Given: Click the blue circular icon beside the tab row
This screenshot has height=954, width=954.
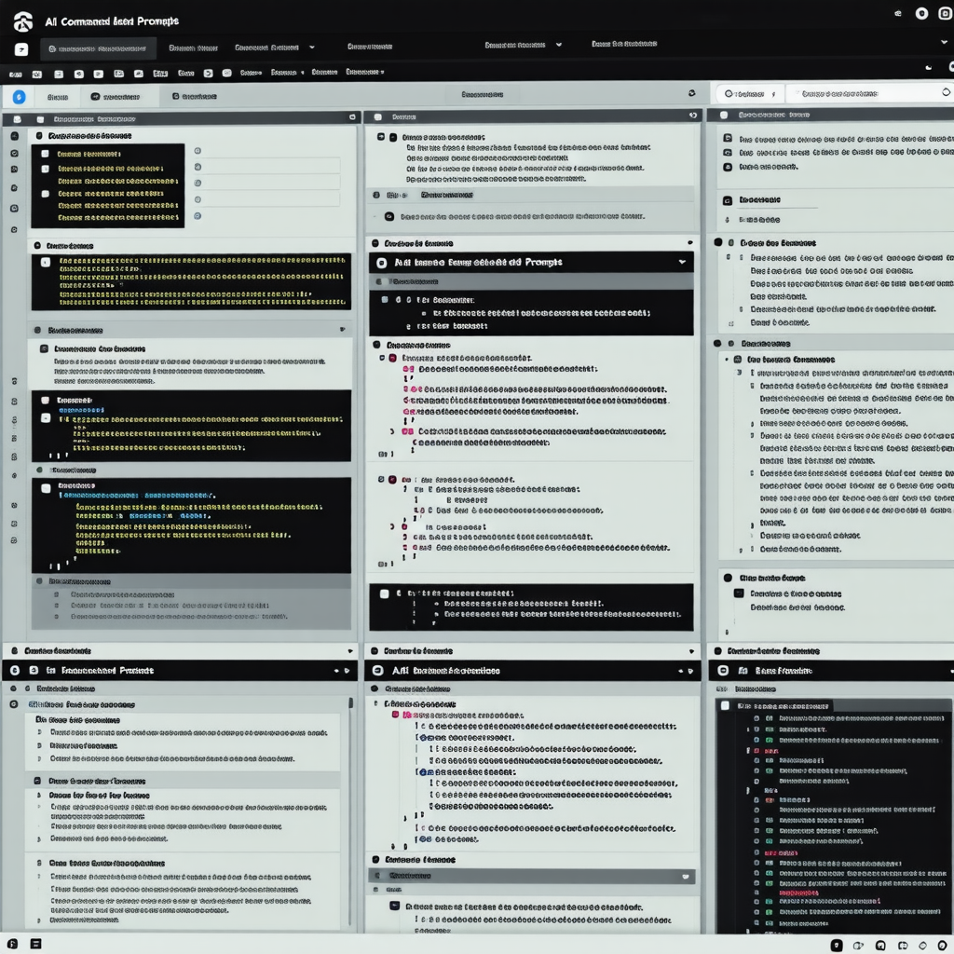Looking at the screenshot, I should (x=19, y=96).
